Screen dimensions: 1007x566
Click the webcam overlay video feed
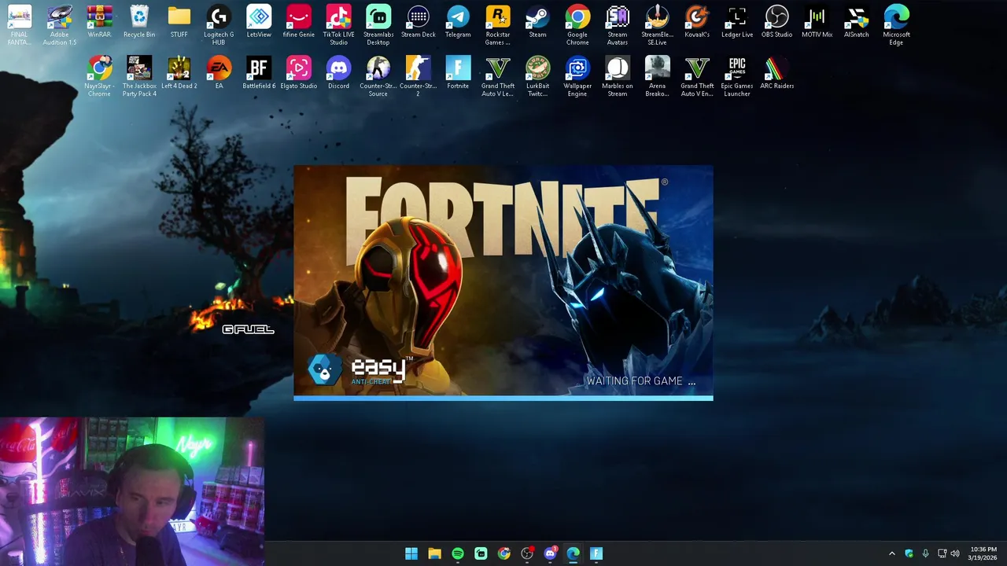click(x=132, y=491)
